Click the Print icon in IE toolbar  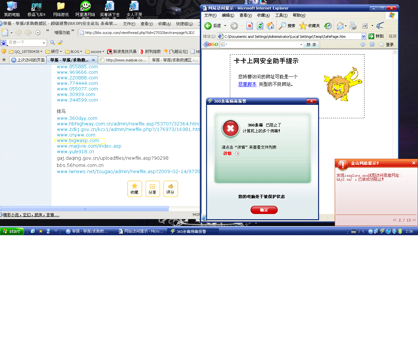click(x=353, y=26)
